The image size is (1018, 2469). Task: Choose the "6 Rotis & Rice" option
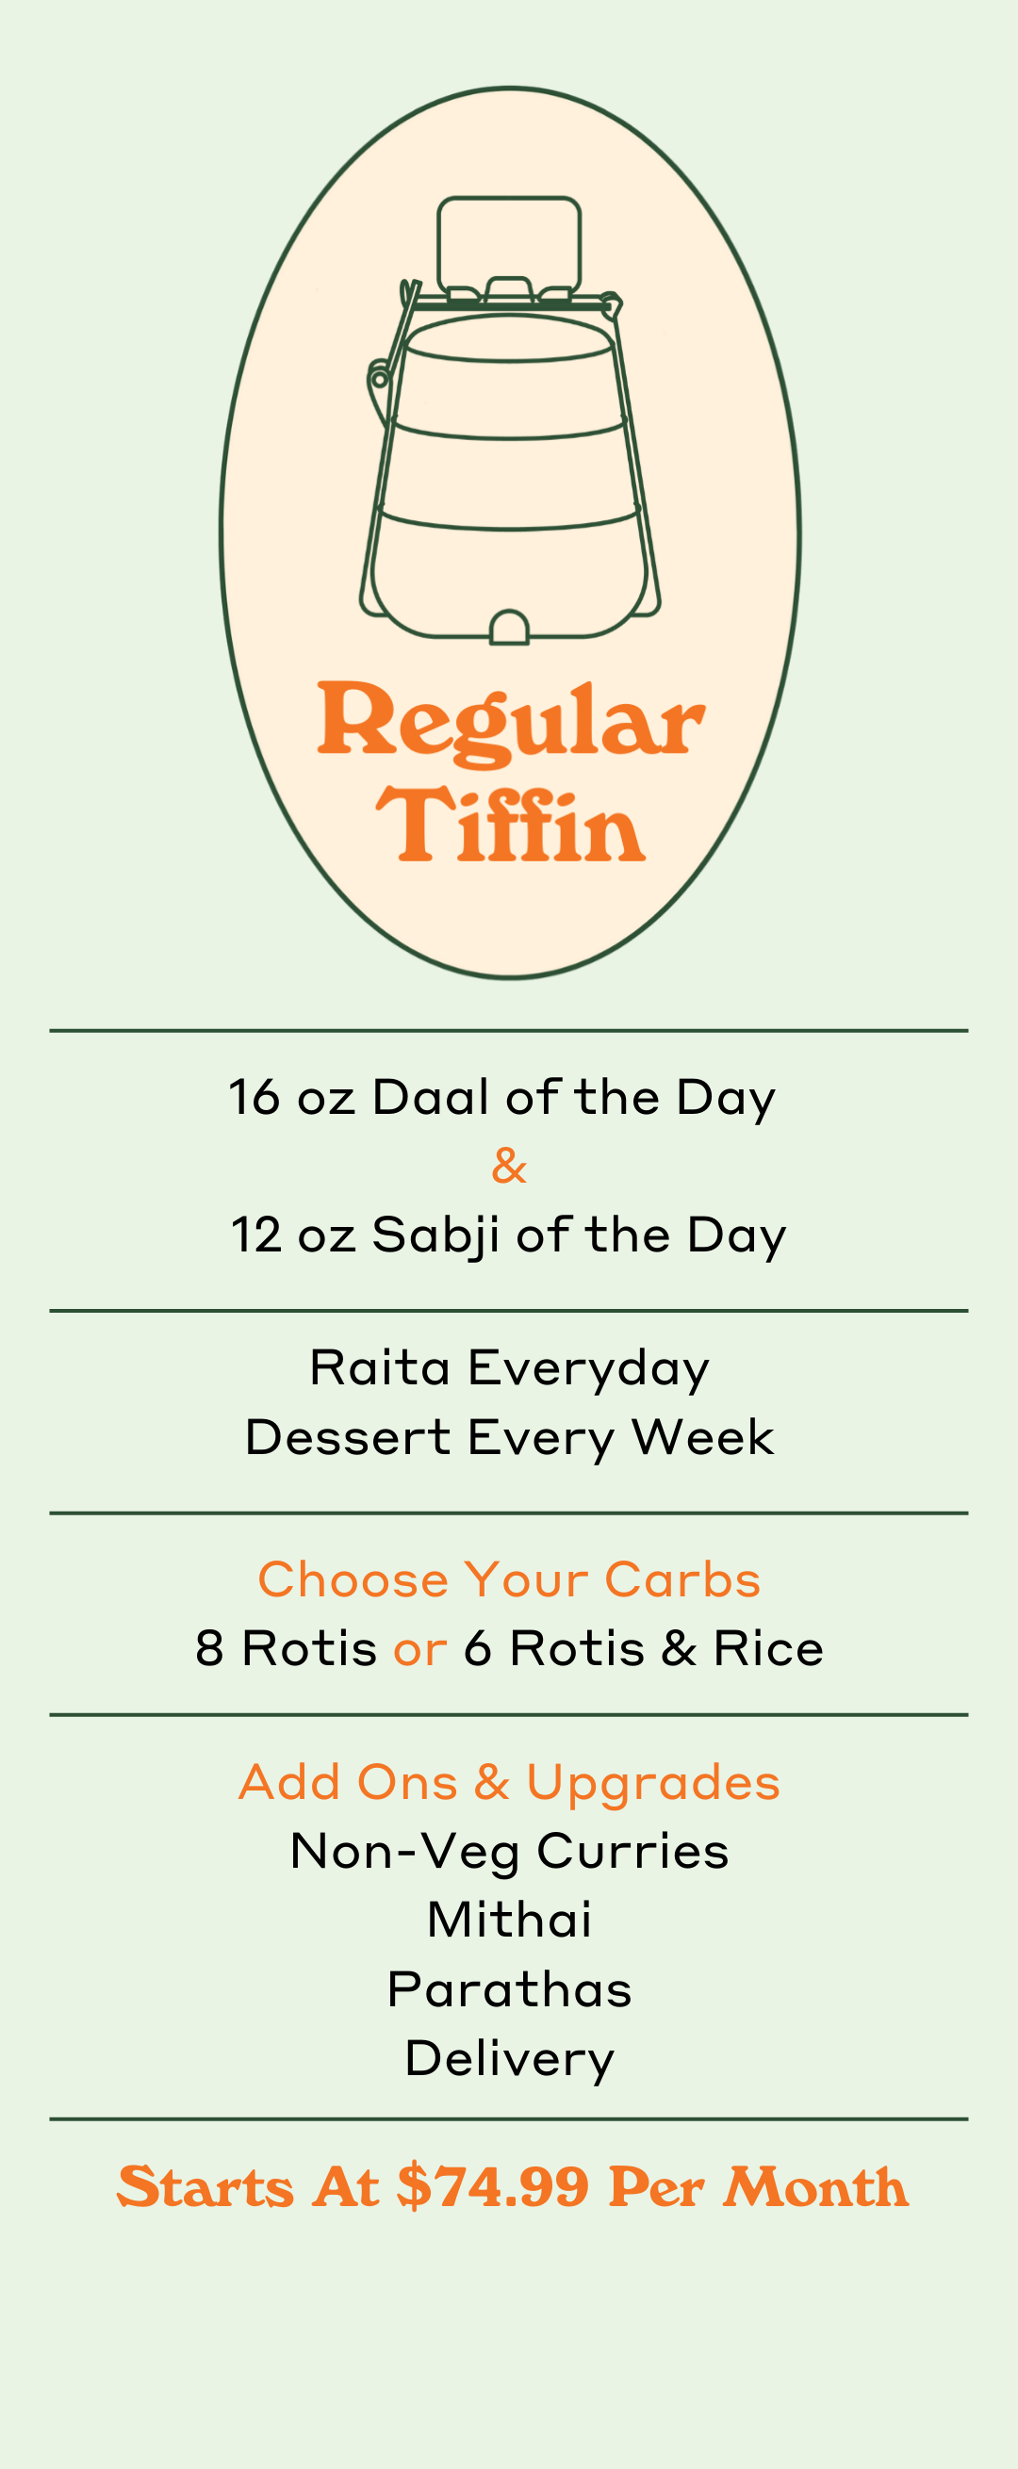643,1648
